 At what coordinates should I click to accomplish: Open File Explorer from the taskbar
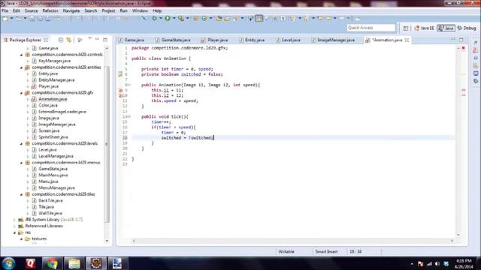(74, 263)
